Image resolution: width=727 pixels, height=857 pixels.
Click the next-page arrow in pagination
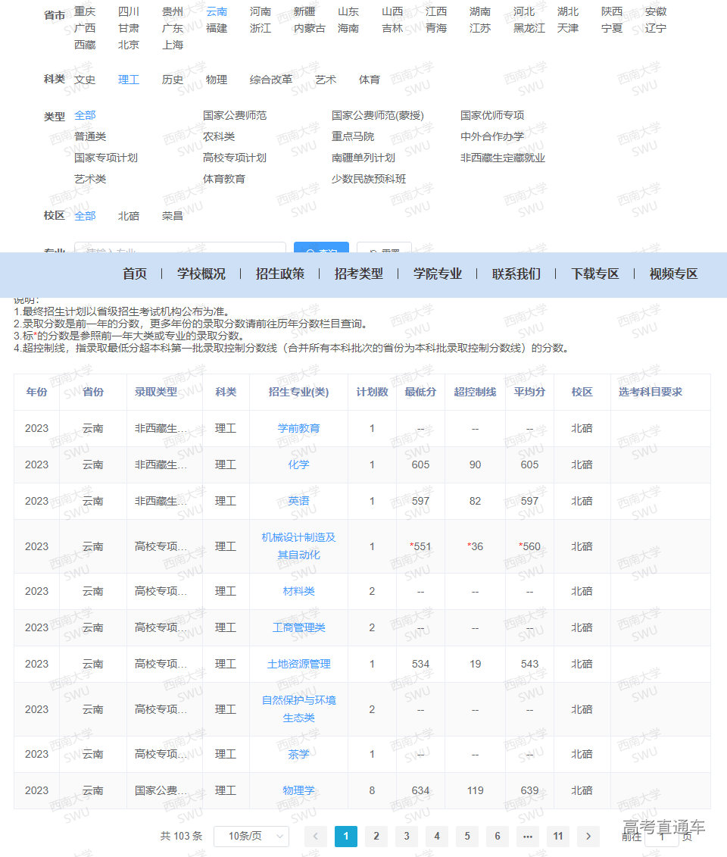tap(588, 837)
